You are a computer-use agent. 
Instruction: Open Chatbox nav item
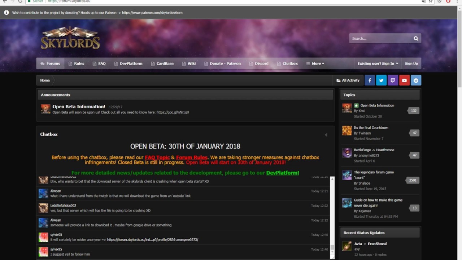coord(287,64)
